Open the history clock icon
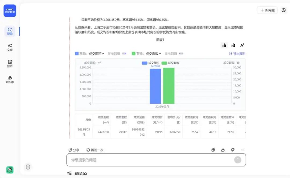 point(284,10)
